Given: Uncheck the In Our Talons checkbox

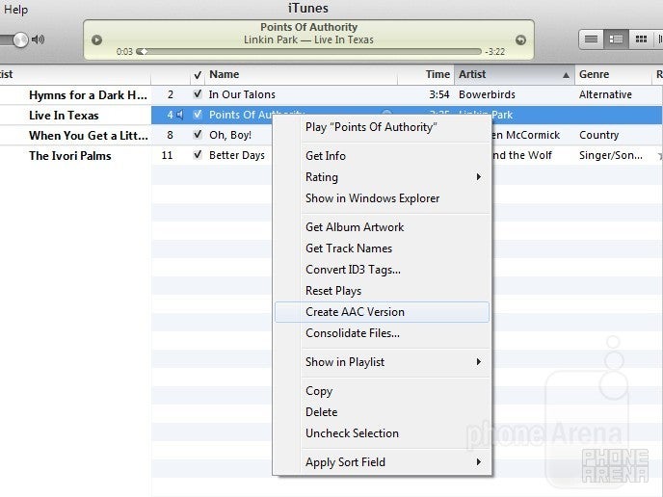Looking at the screenshot, I should pos(198,93).
